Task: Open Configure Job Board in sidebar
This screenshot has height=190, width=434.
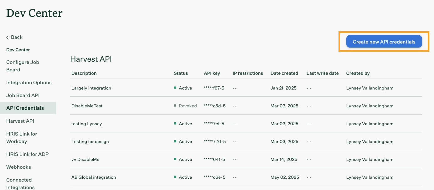Action: 23,66
